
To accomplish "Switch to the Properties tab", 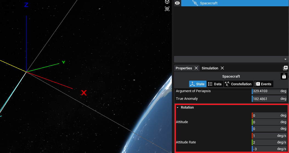I will (x=184, y=68).
